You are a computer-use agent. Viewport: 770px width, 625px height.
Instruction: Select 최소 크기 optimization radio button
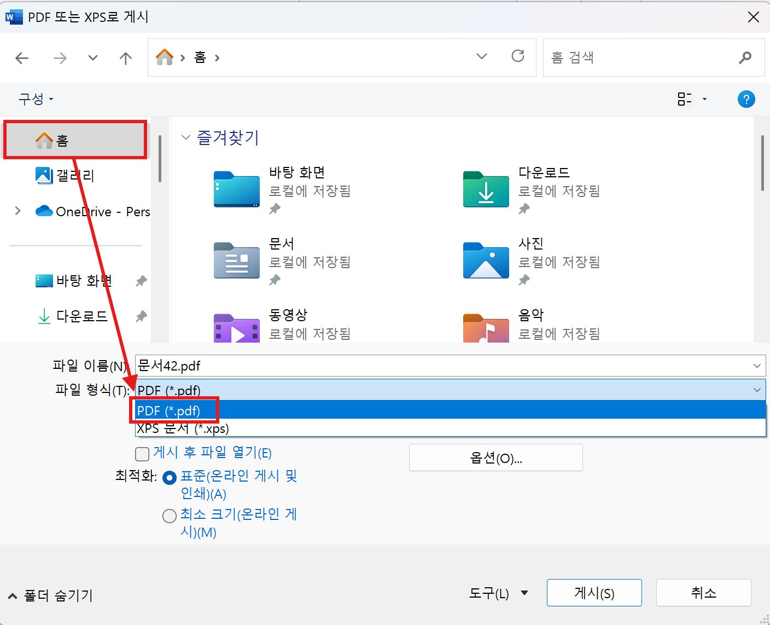point(170,516)
